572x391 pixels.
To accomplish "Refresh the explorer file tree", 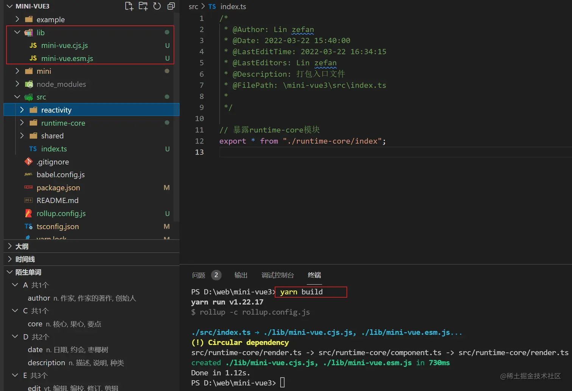I will [157, 6].
